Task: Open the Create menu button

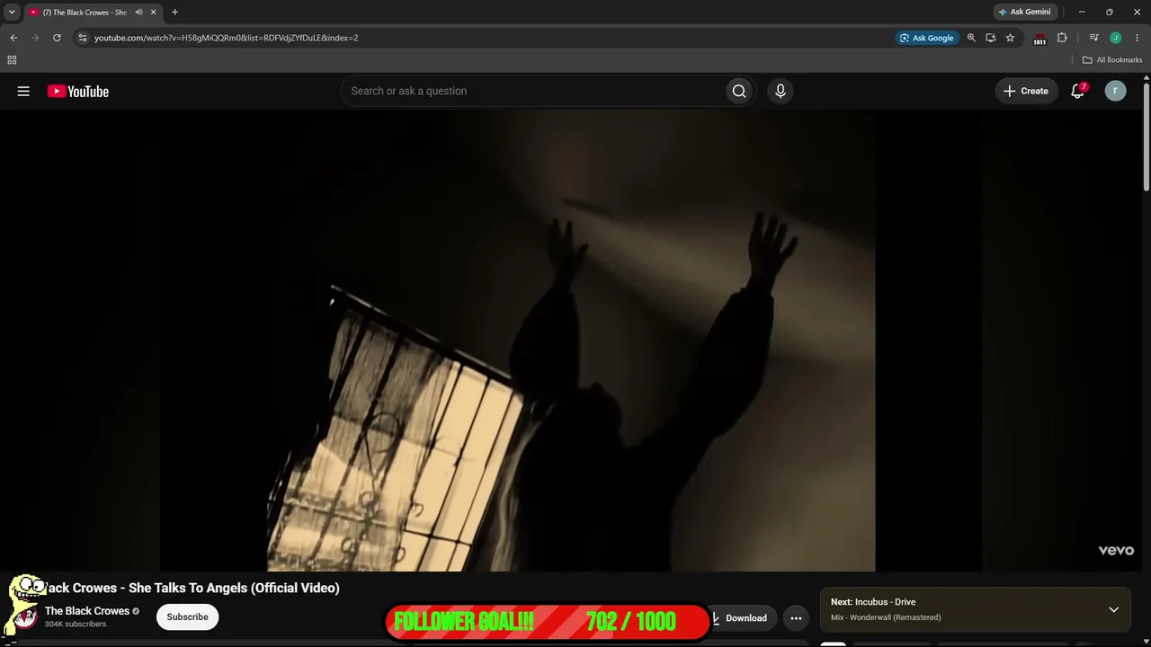Action: click(x=1026, y=91)
